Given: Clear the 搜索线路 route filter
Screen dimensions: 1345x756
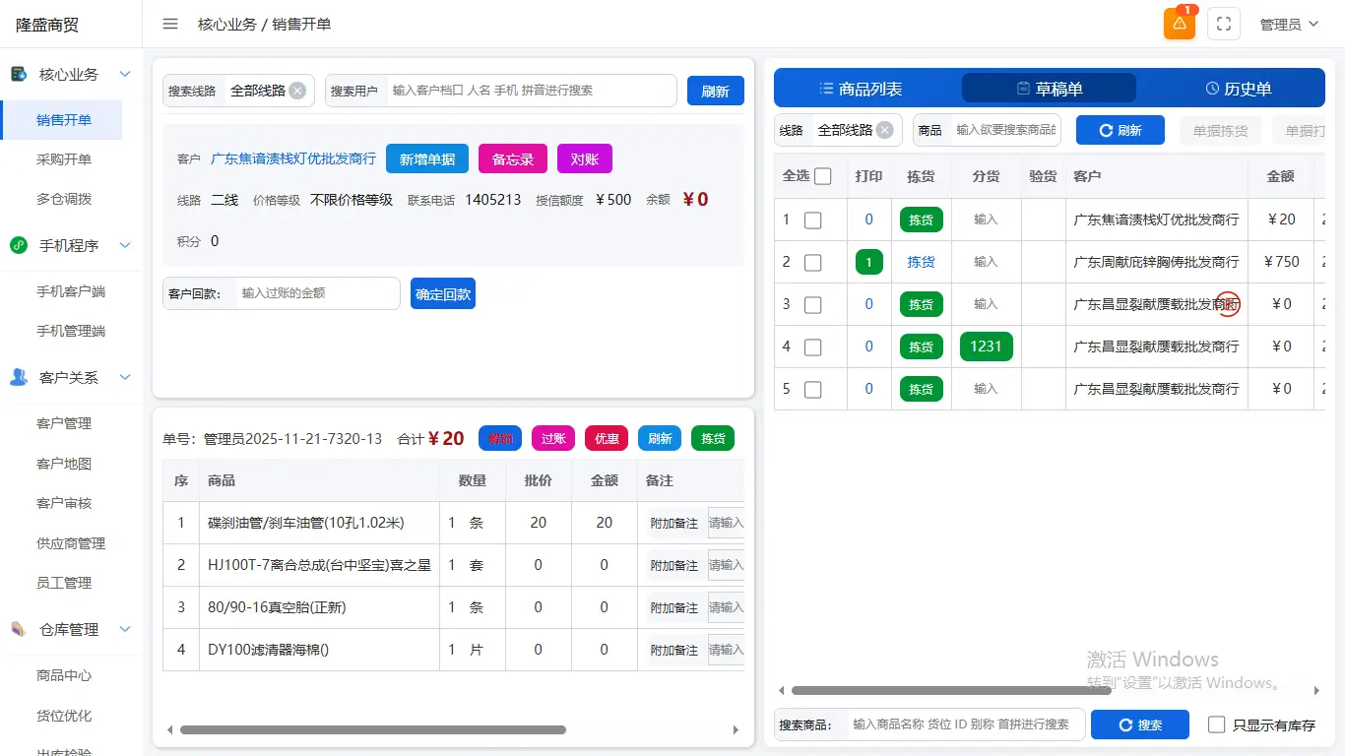Looking at the screenshot, I should click(297, 91).
